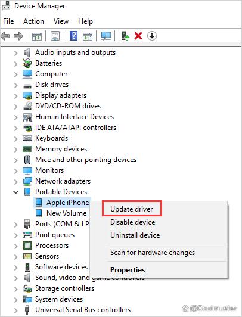Select Uninstall device in context menu

[135, 235]
